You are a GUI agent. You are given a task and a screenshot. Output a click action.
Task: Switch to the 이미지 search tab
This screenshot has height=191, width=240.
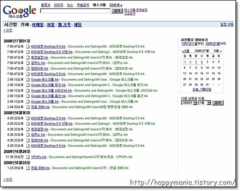click(58, 5)
